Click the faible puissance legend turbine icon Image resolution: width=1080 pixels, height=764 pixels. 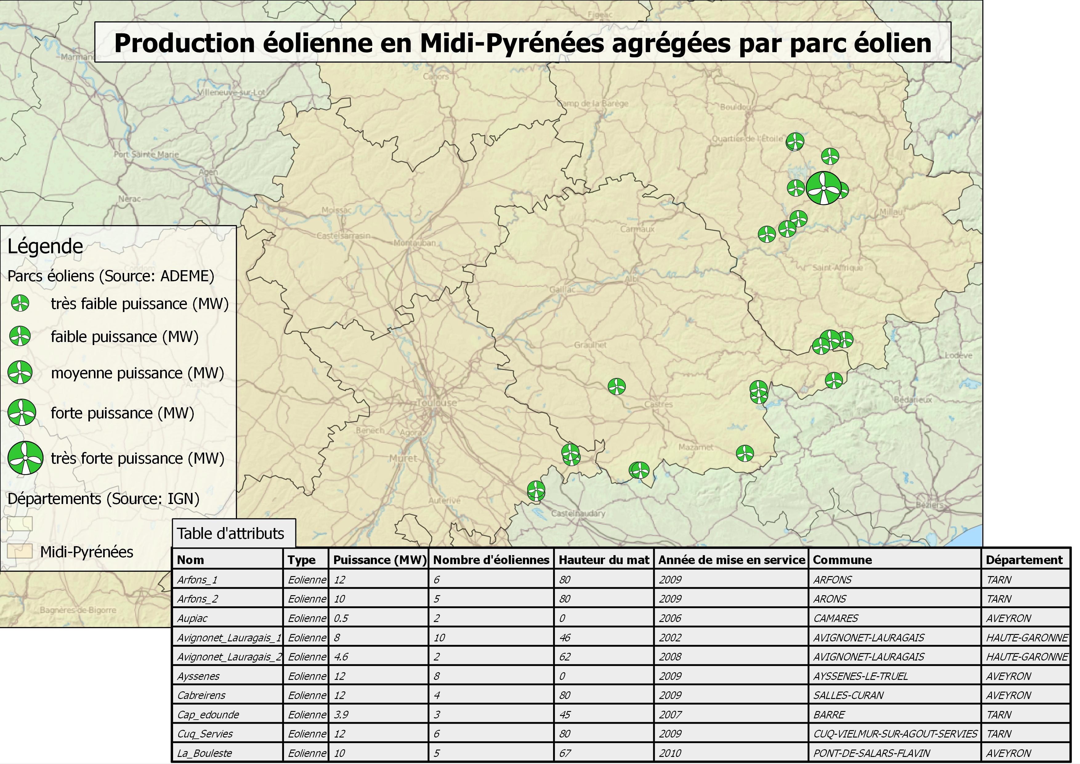pyautogui.click(x=20, y=336)
